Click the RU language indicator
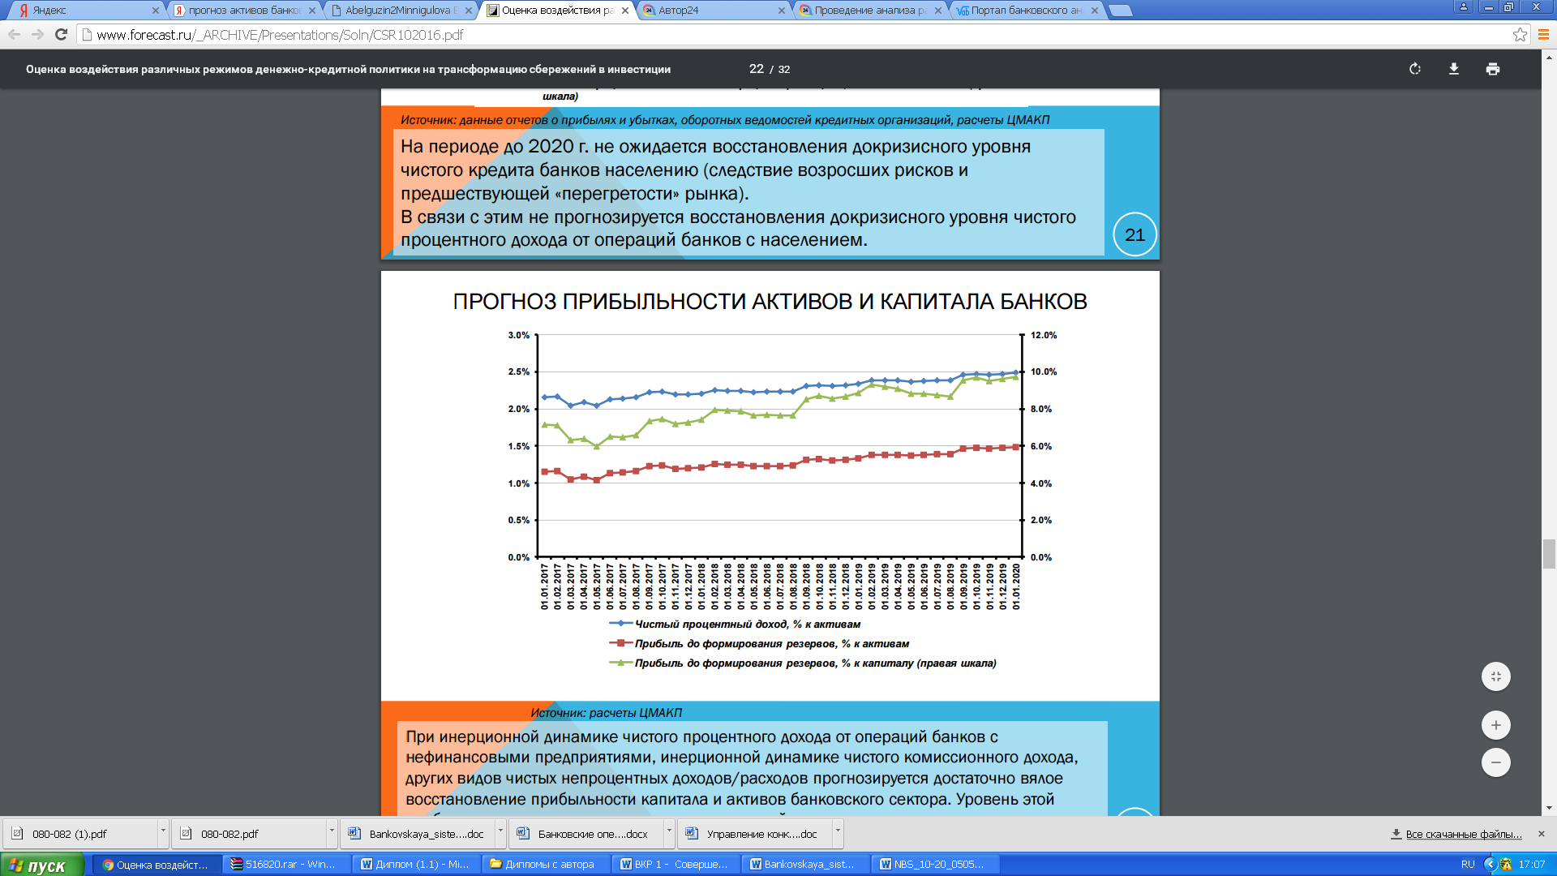 (x=1468, y=865)
